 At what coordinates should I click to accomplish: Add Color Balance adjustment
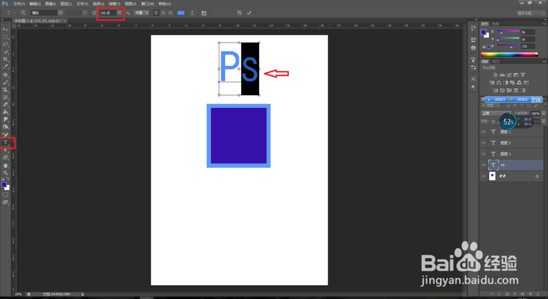click(x=499, y=83)
